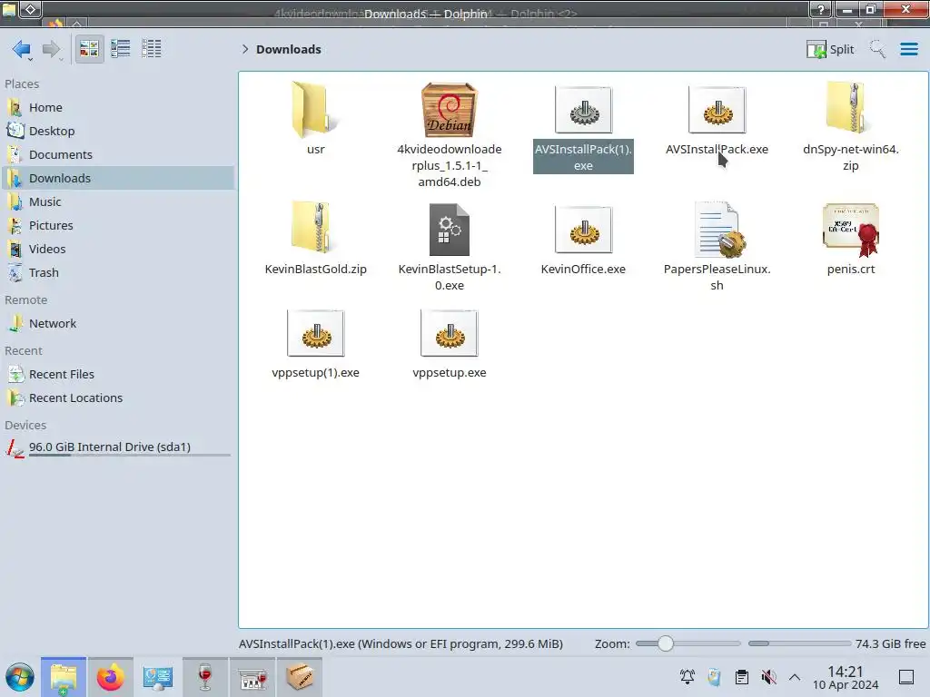Select the vppsetup.exe icon

click(450, 333)
